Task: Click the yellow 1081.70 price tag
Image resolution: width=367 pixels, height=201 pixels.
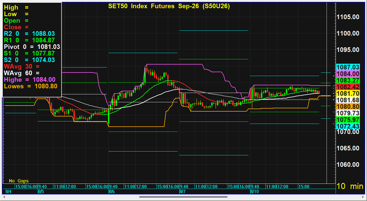Action: pos(348,93)
